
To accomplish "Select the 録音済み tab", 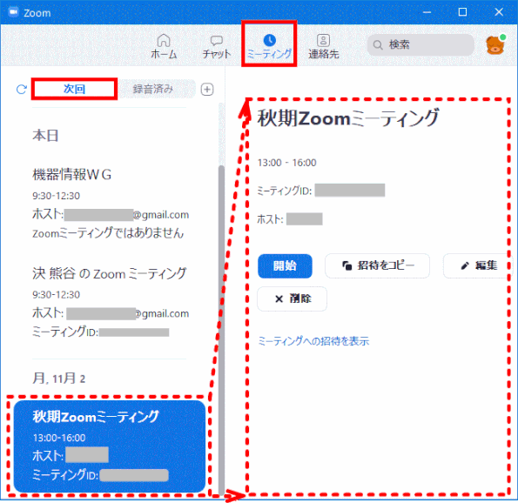I will pos(153,89).
